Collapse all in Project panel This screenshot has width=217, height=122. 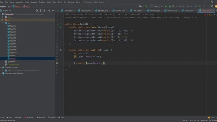coord(44,11)
